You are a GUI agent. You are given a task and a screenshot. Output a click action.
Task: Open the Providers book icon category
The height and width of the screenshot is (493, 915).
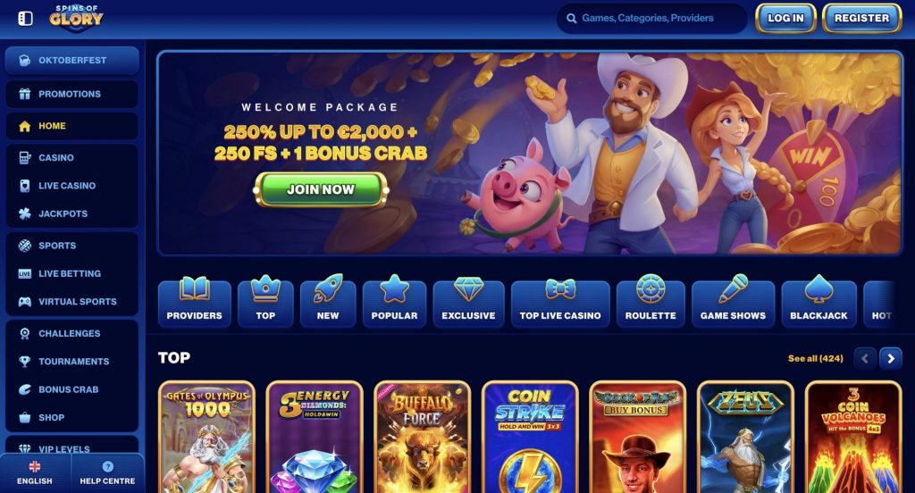(194, 304)
